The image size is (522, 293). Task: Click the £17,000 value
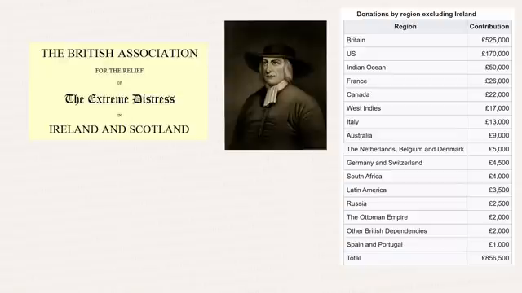pos(497,108)
